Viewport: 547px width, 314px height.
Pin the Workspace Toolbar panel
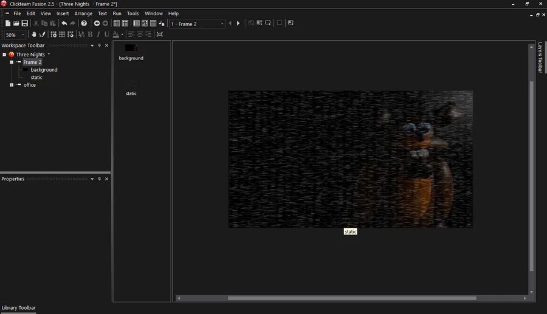[x=100, y=46]
